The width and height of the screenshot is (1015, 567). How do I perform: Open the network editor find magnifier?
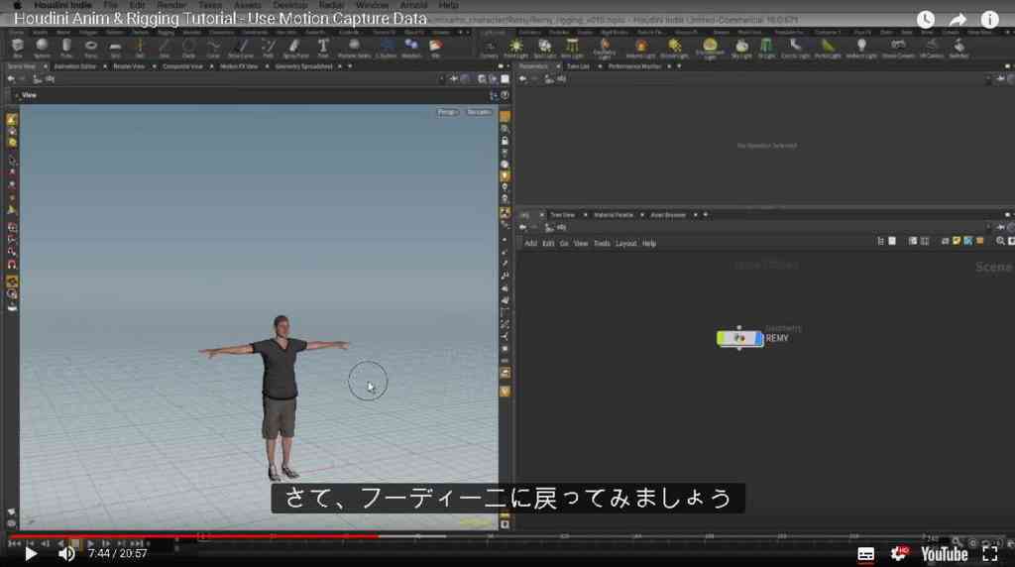tap(1000, 241)
